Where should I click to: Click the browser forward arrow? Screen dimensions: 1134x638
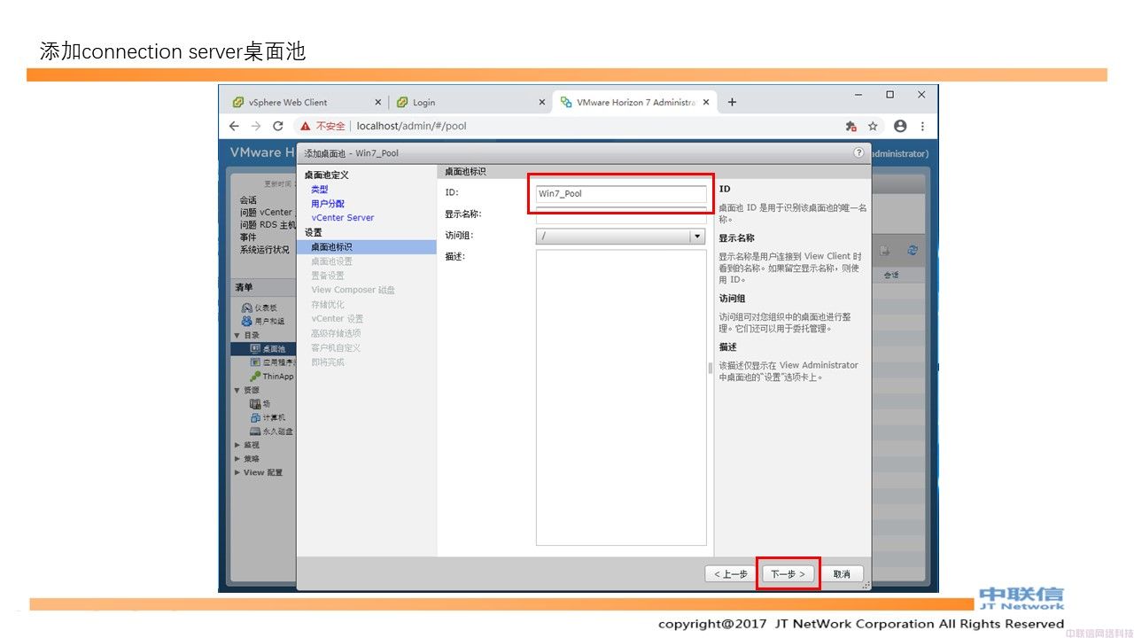pyautogui.click(x=256, y=126)
